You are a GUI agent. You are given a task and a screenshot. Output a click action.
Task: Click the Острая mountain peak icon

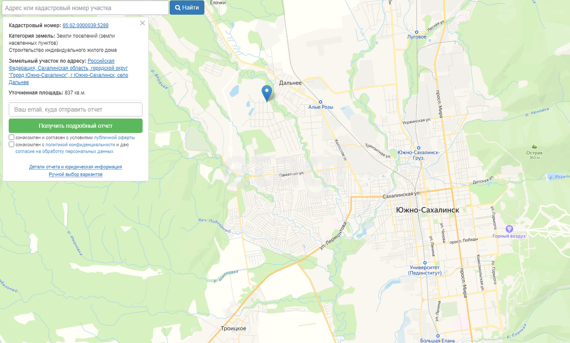pyautogui.click(x=534, y=147)
